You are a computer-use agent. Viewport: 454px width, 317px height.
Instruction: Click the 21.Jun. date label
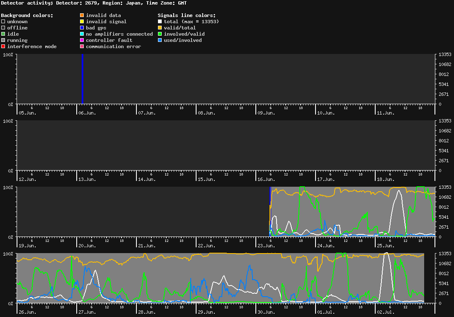point(147,246)
